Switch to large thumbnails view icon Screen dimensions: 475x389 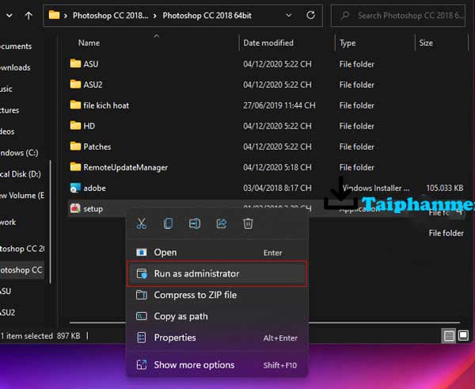(463, 335)
